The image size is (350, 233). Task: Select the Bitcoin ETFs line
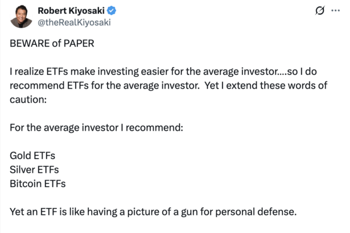tap(38, 184)
